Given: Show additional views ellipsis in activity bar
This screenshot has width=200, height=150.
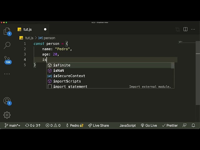Looking at the screenshot, I should click(7, 74).
